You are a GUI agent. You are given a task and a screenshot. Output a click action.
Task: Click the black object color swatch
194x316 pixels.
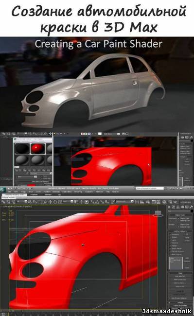[192, 211]
